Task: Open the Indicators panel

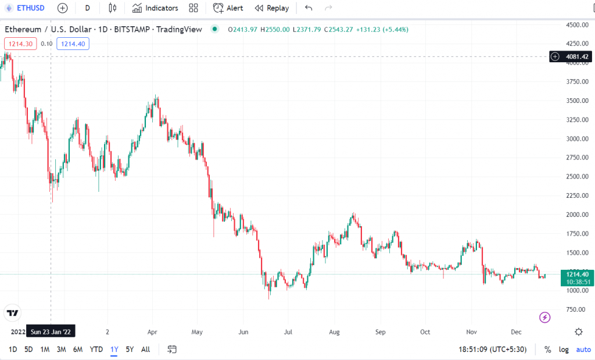Action: click(155, 8)
